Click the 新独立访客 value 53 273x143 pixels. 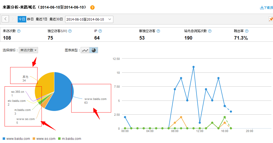point(142,38)
